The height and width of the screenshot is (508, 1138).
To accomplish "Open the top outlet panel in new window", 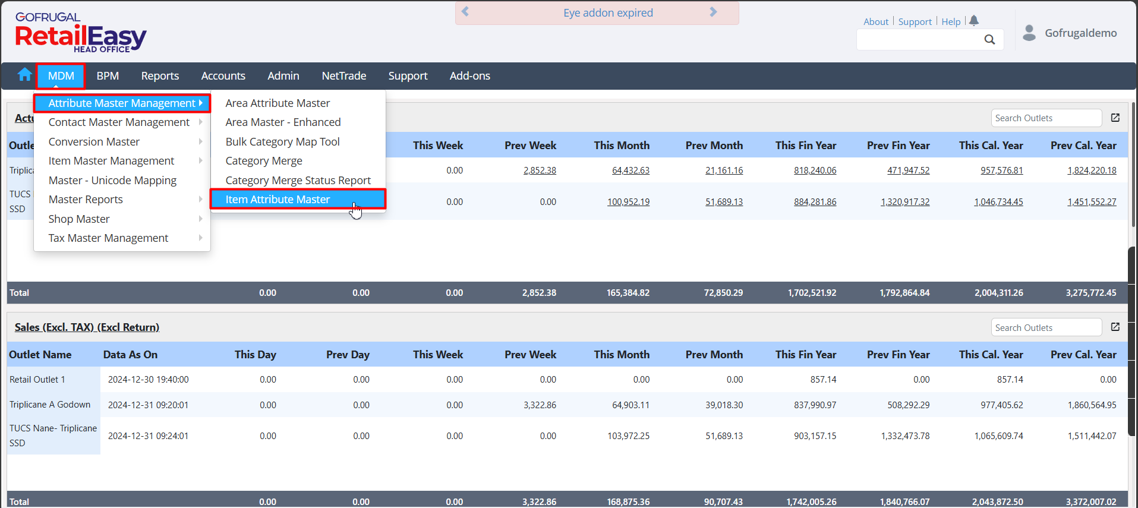I will tap(1115, 118).
